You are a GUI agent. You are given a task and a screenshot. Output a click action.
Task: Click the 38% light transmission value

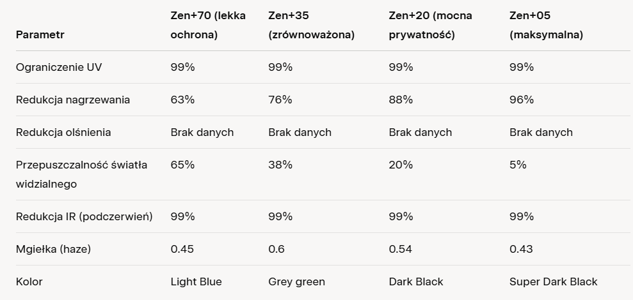click(x=280, y=165)
